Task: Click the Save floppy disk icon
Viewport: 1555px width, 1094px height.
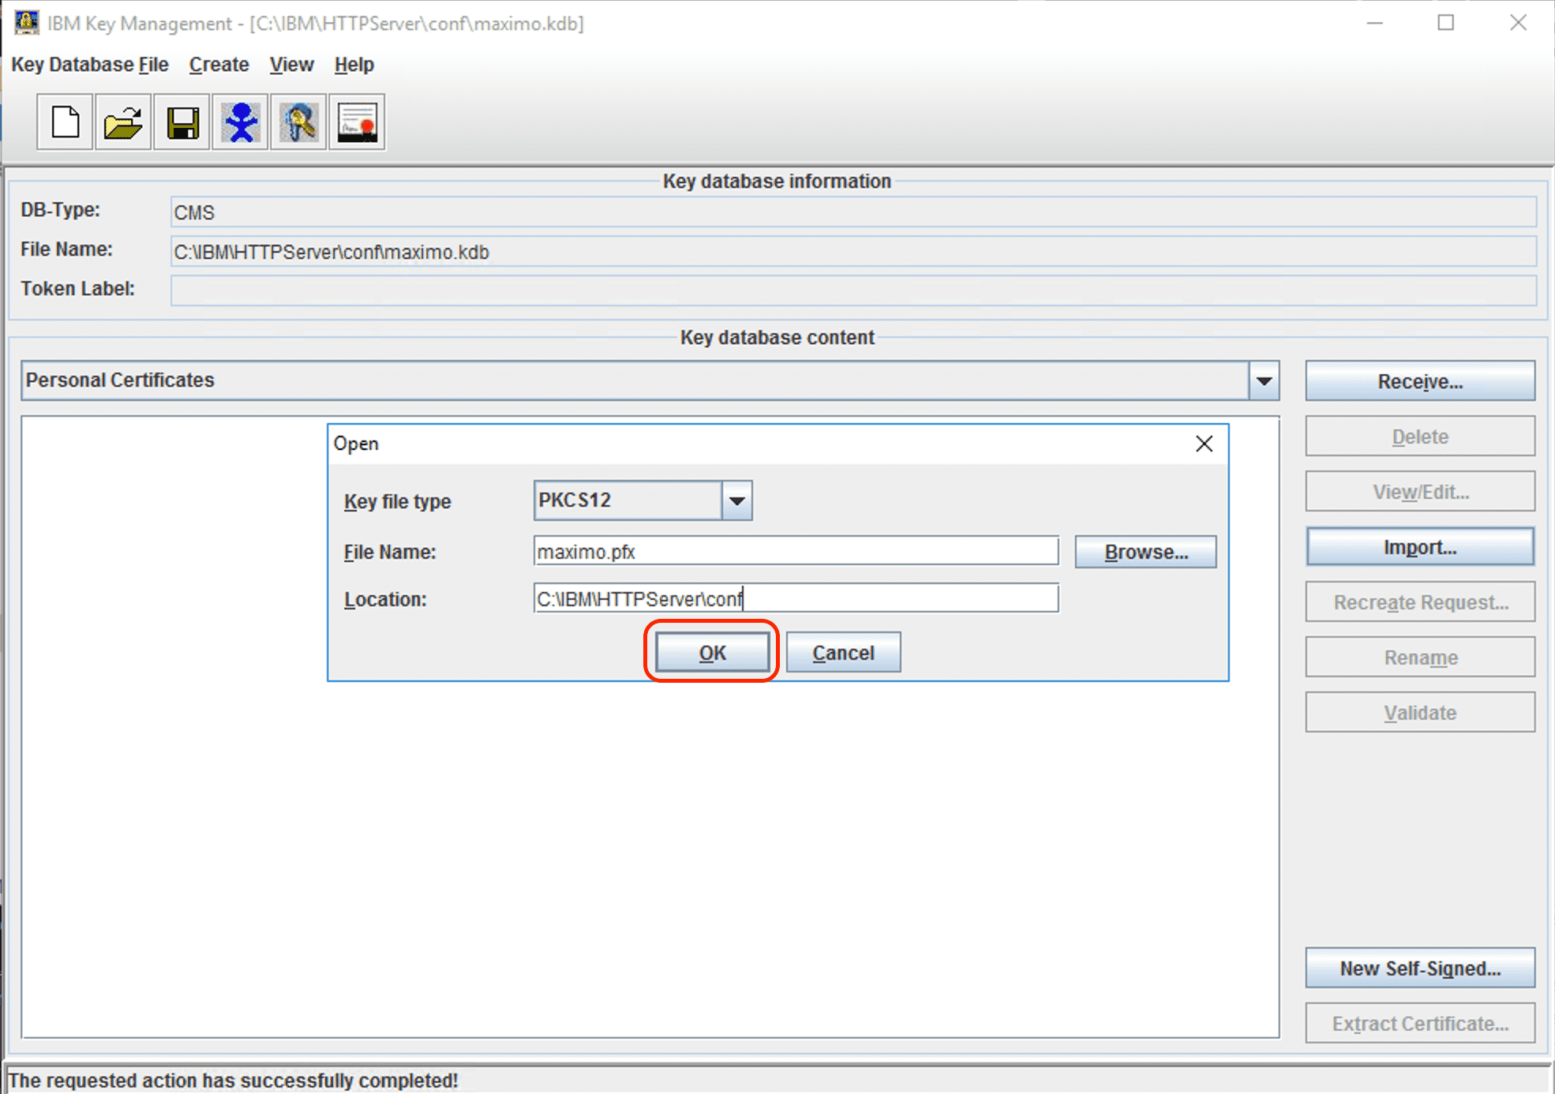Action: [x=182, y=122]
